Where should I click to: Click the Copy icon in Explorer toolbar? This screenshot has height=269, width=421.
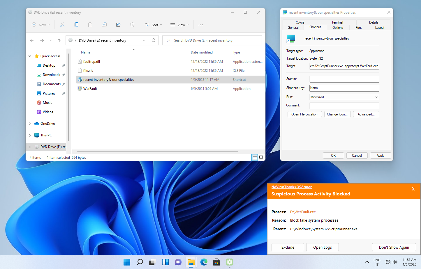tap(76, 25)
